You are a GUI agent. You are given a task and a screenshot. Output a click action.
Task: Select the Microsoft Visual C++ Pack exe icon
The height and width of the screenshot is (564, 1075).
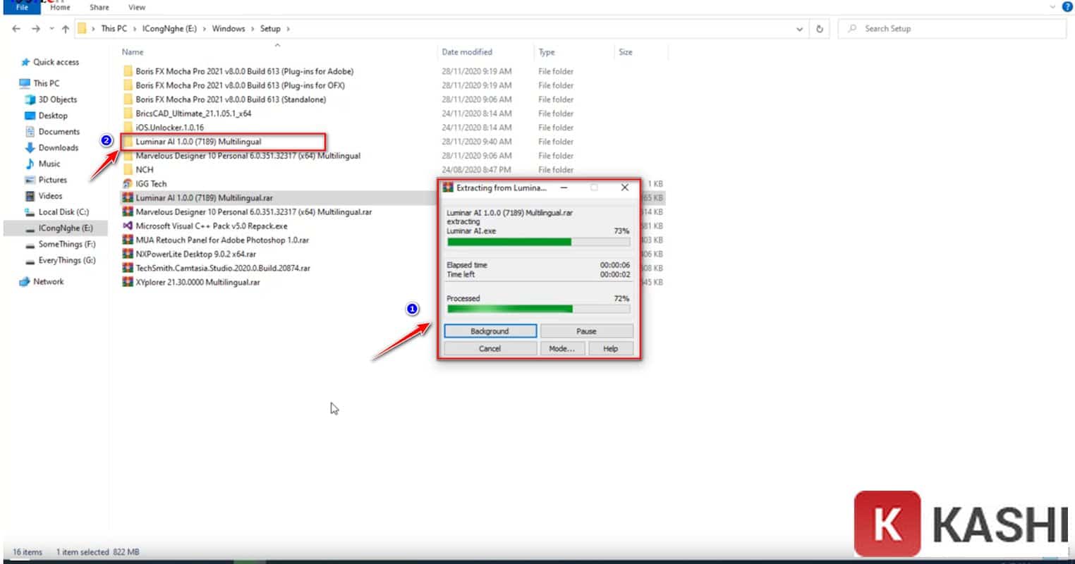click(128, 226)
